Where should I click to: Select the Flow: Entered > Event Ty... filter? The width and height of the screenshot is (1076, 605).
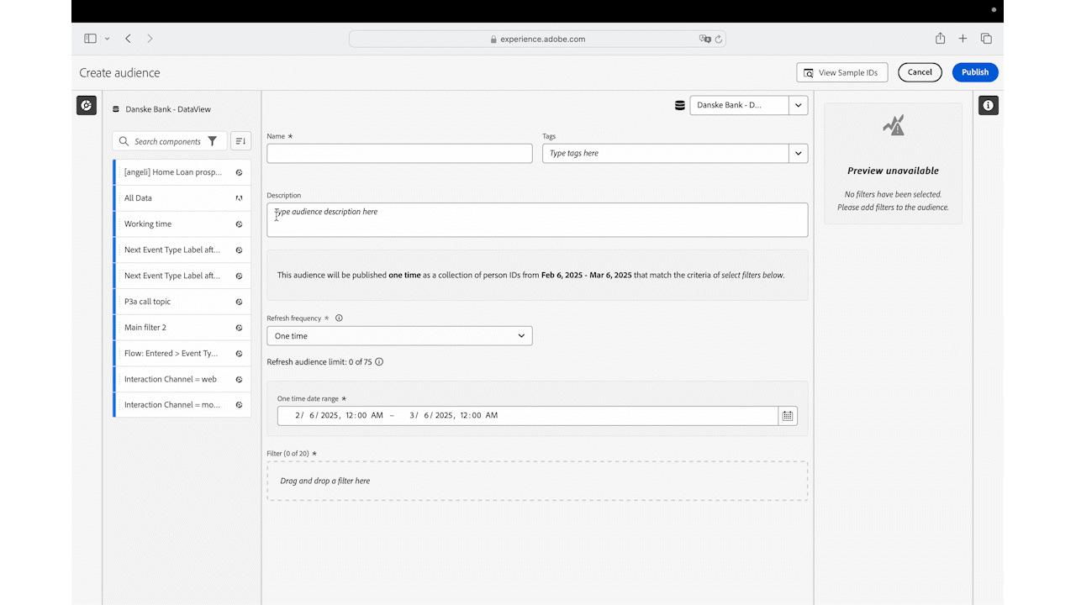[182, 354]
